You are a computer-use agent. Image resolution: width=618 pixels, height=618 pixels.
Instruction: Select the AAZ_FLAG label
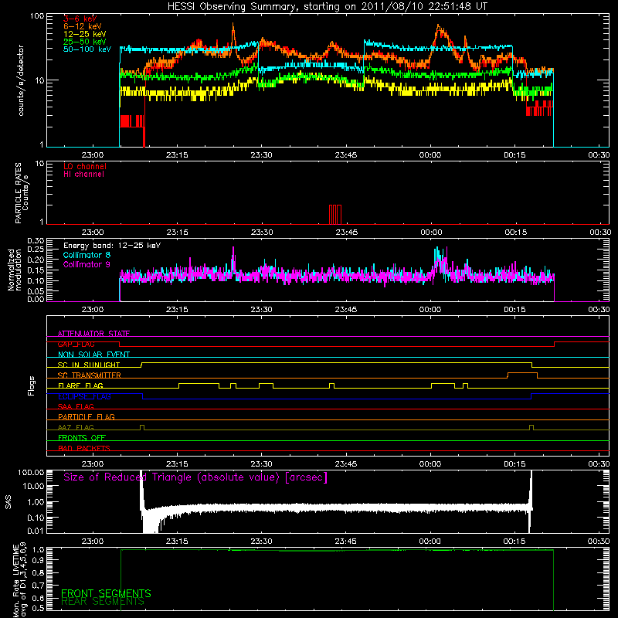point(76,427)
